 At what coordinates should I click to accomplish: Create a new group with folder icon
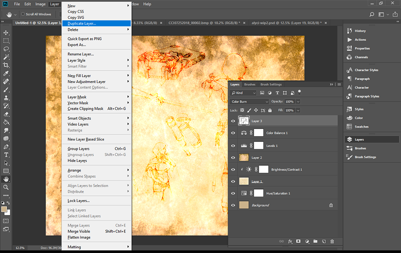coord(315,241)
